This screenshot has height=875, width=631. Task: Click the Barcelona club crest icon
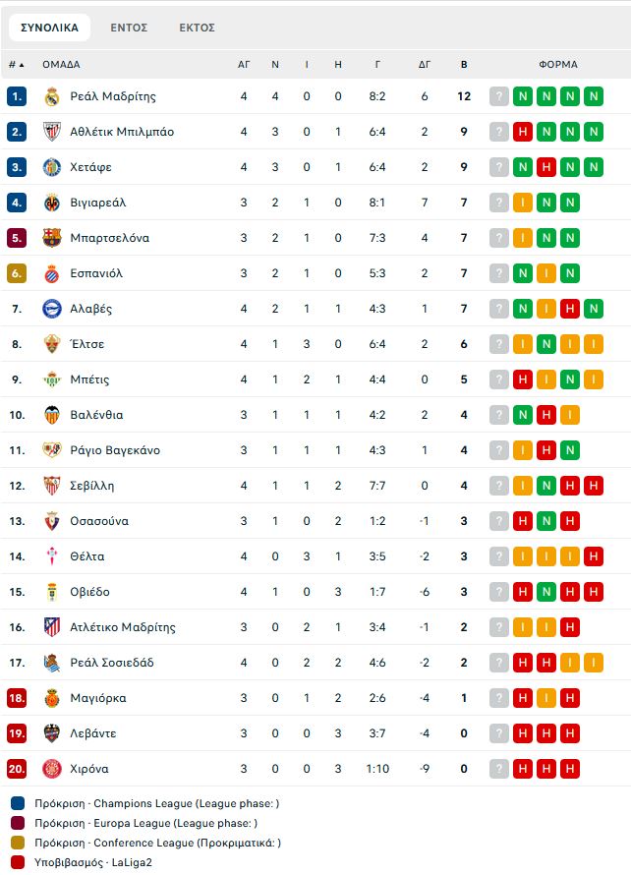click(x=52, y=238)
